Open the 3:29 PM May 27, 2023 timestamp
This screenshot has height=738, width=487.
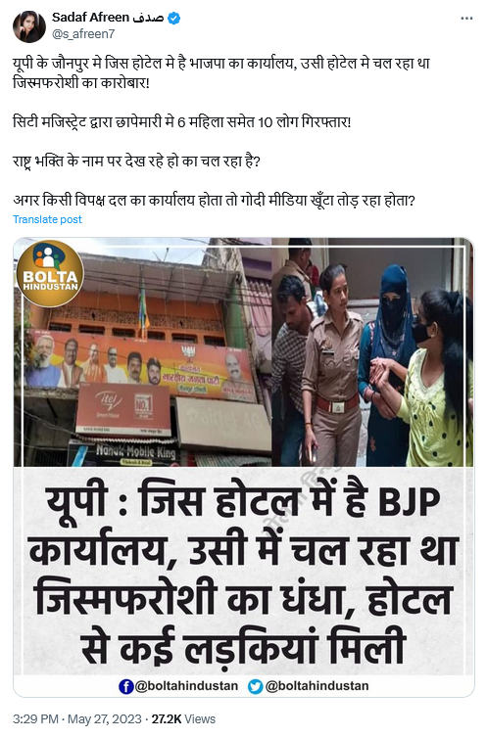[x=77, y=719]
